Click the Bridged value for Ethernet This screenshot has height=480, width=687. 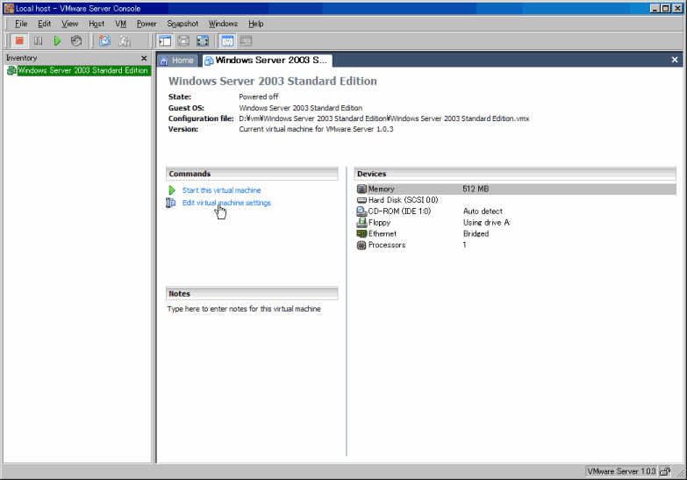pyautogui.click(x=476, y=233)
